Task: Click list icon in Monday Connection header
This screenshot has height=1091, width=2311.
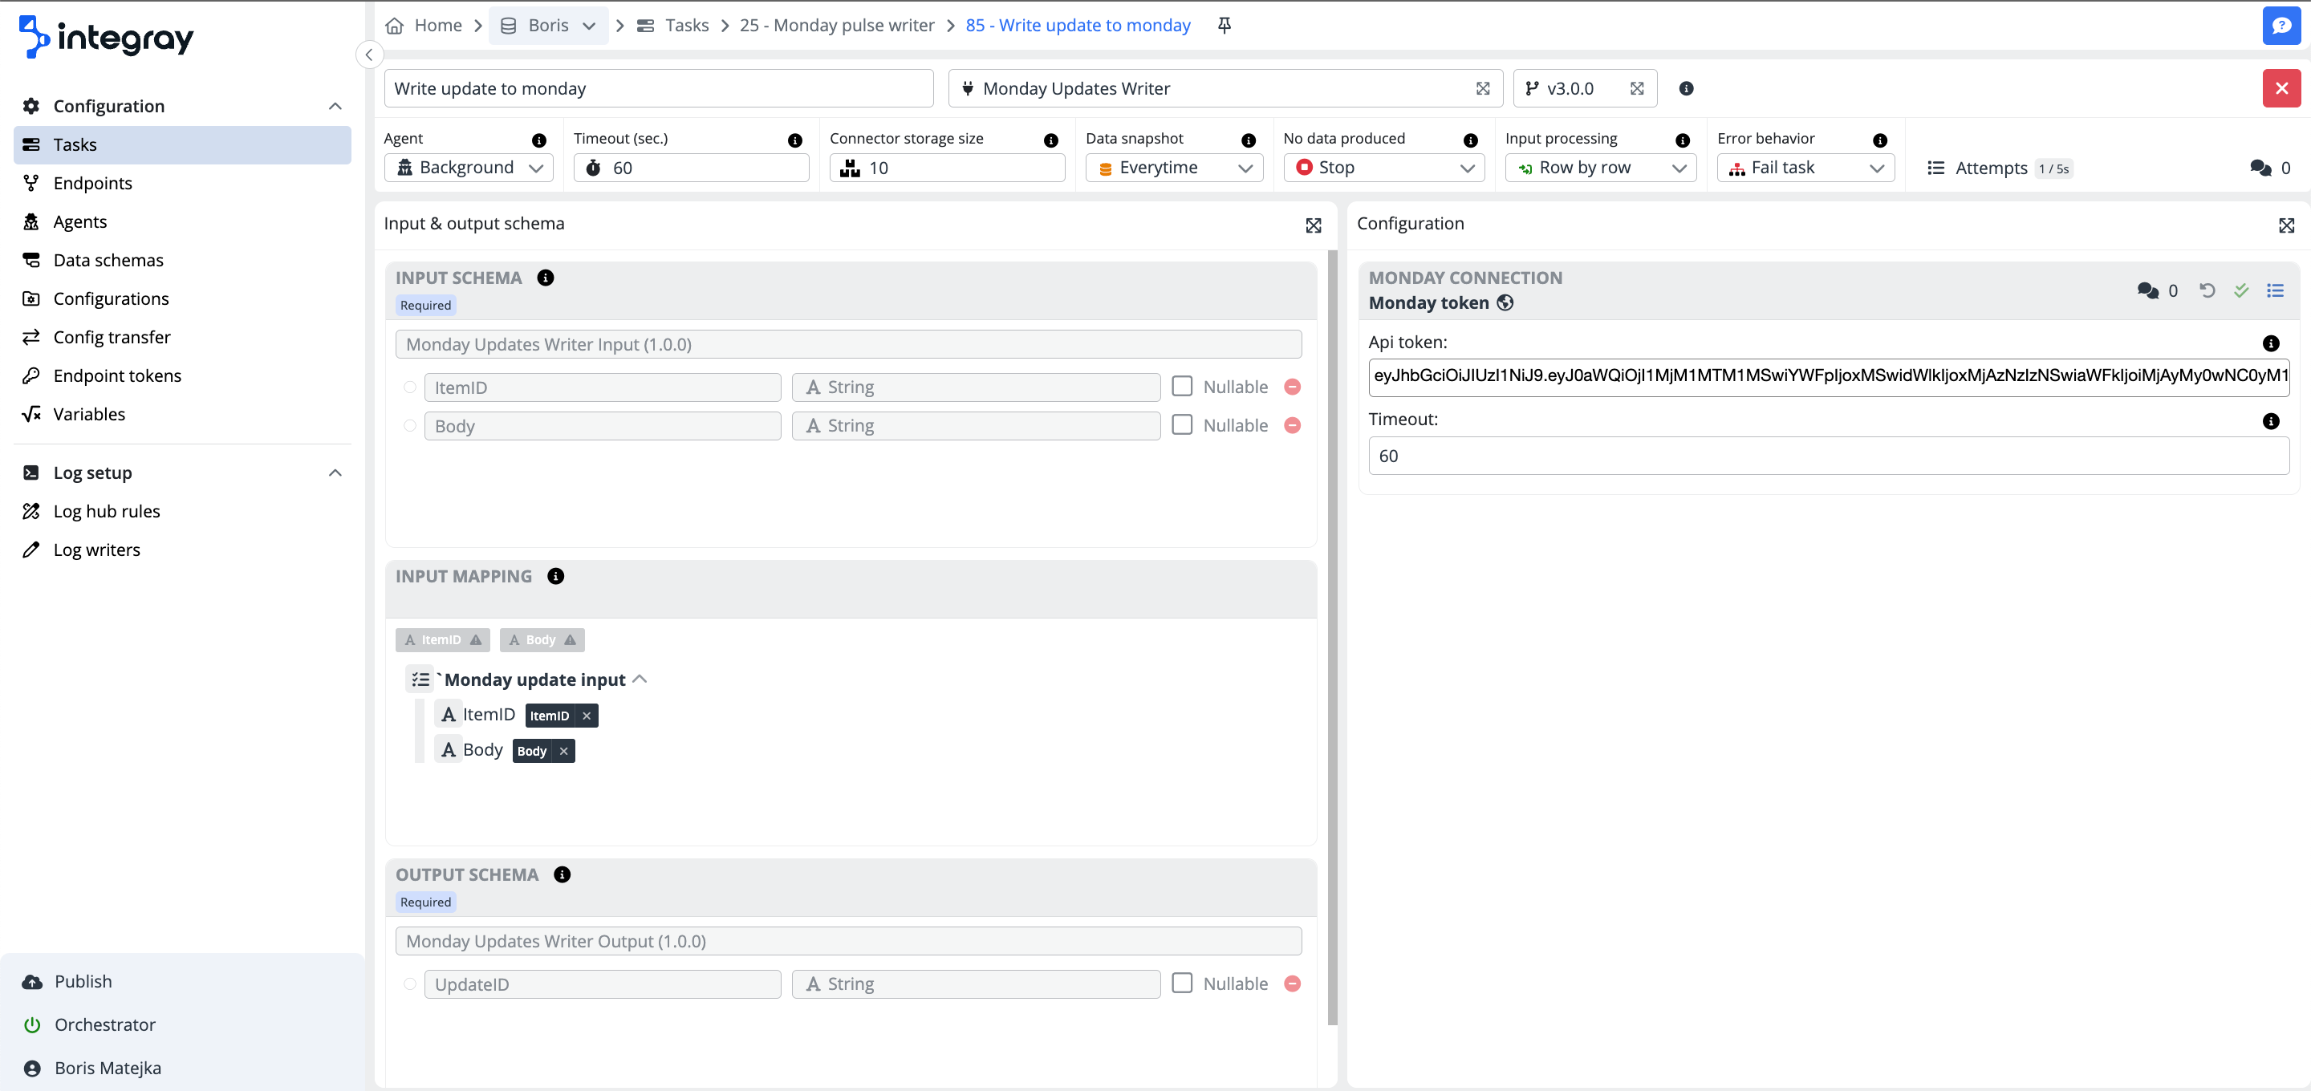Action: (x=2274, y=290)
